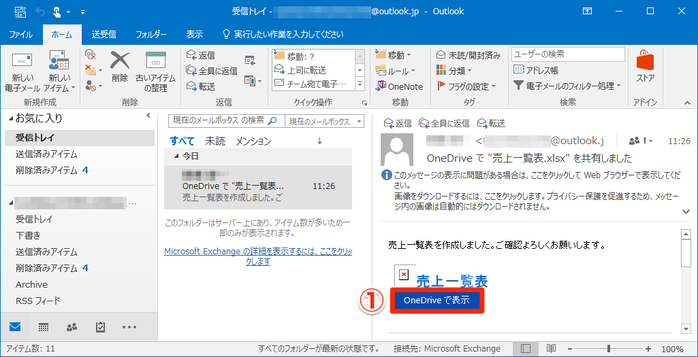Switch to Mail view icon

coord(15,327)
